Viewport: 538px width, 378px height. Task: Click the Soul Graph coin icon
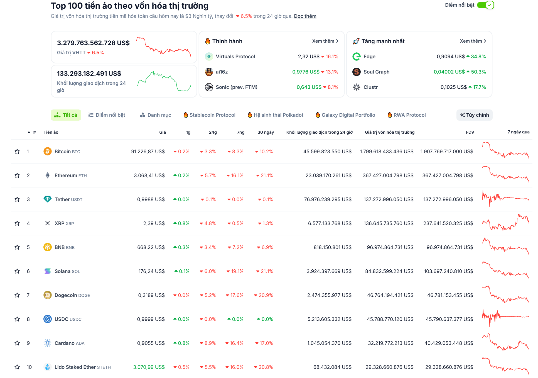[357, 72]
